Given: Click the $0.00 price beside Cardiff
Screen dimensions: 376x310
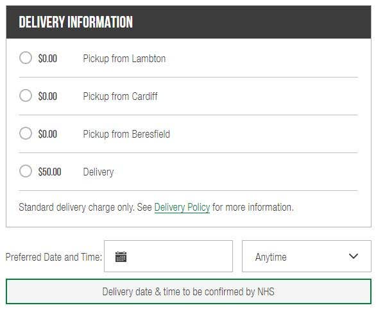Looking at the screenshot, I should click(47, 96).
